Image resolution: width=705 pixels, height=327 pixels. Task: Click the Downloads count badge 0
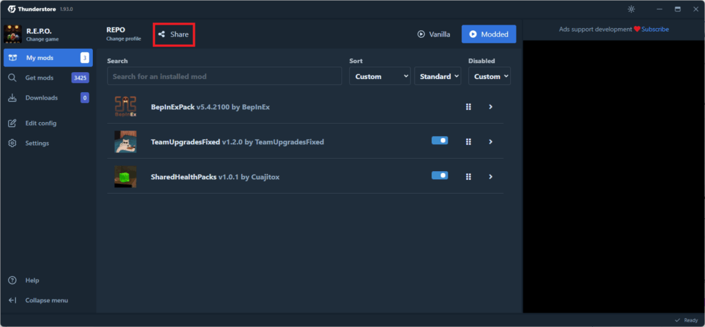point(85,98)
